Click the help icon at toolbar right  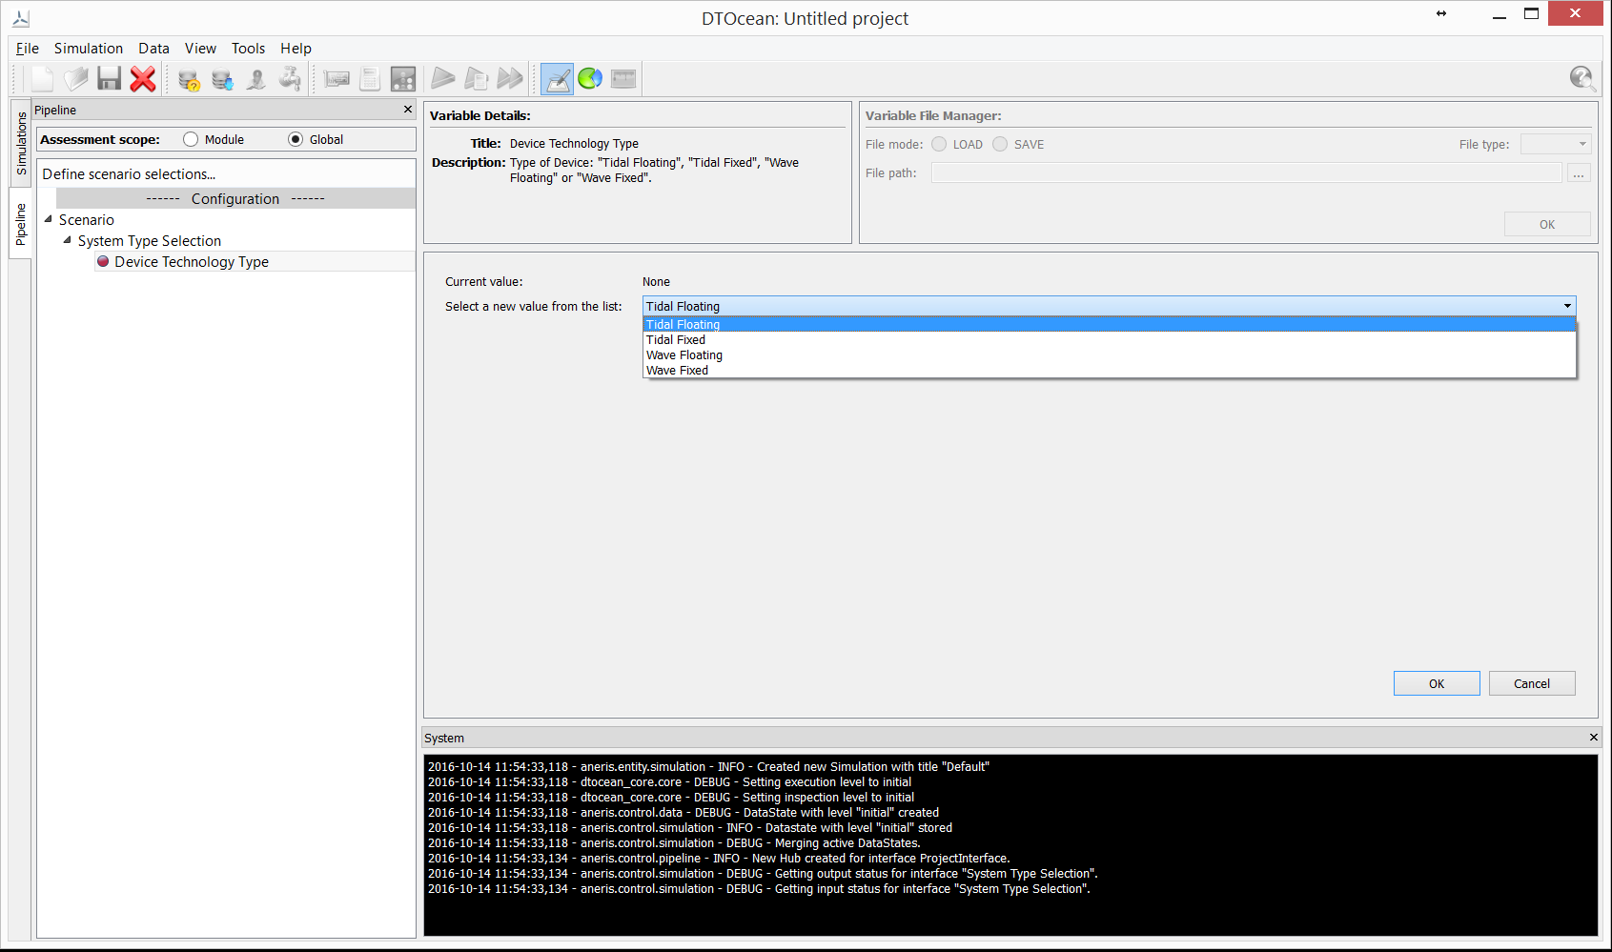click(1581, 79)
